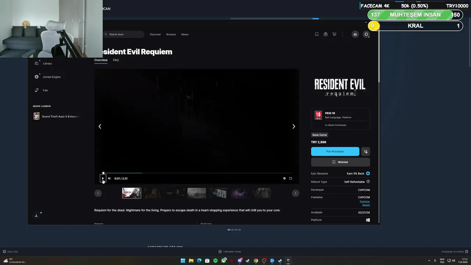Open Discord from taskbar
This screenshot has height=265, width=471.
(x=240, y=261)
